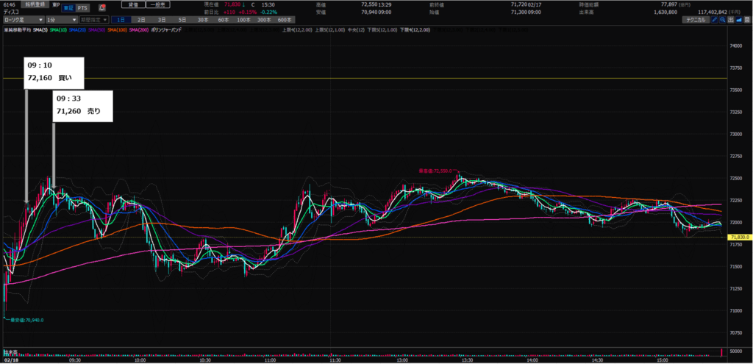Click the alert bell icon
Image resolution: width=753 pixels, height=364 pixels.
tap(102, 7)
